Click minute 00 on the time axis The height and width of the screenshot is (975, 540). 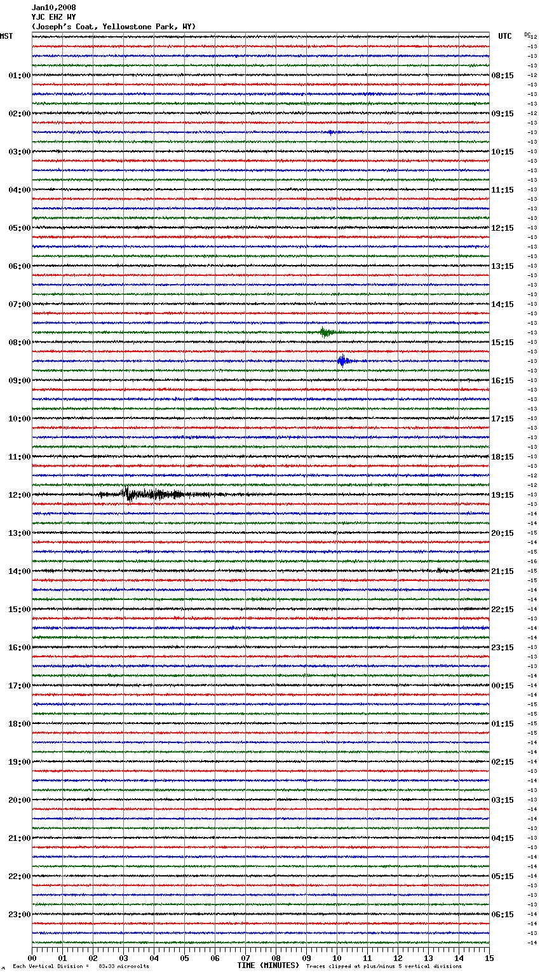(32, 958)
